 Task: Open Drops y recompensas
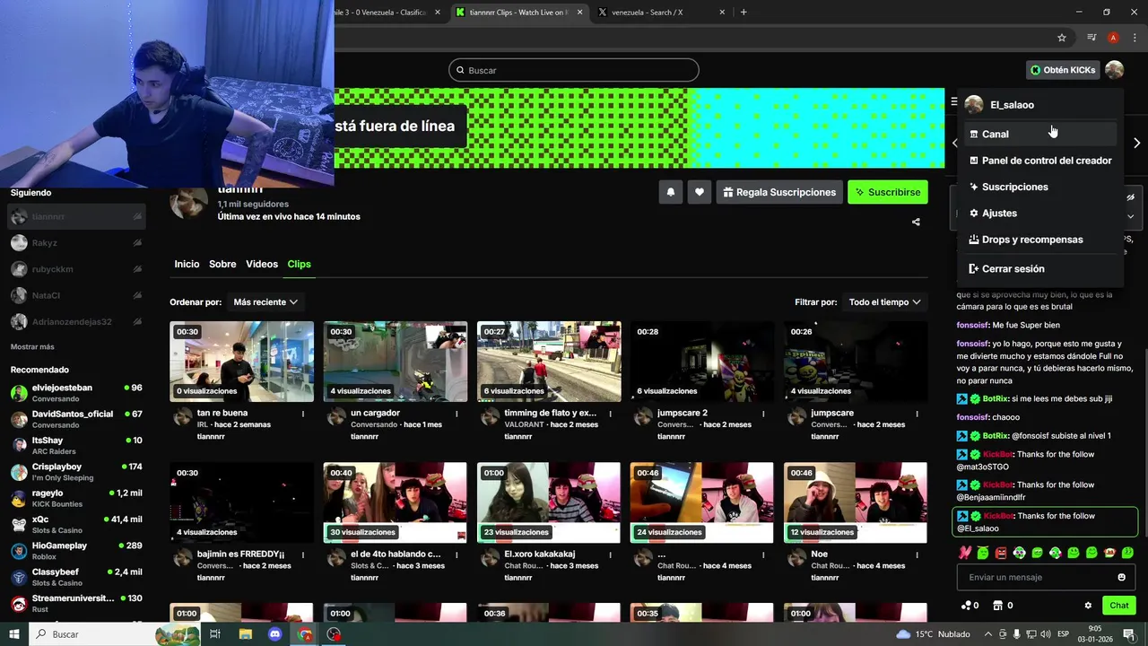click(x=1039, y=240)
